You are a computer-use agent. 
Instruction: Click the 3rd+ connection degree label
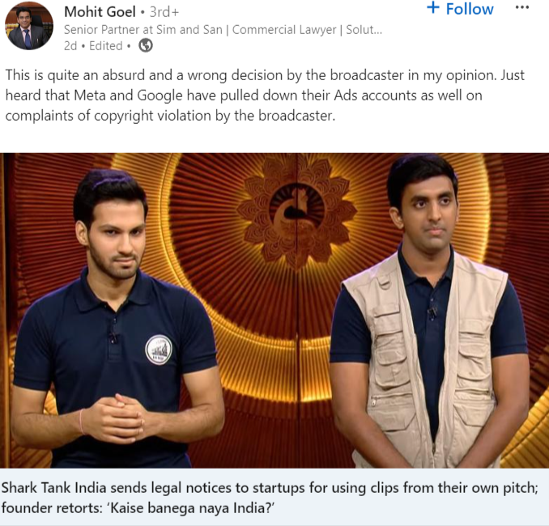tap(164, 12)
